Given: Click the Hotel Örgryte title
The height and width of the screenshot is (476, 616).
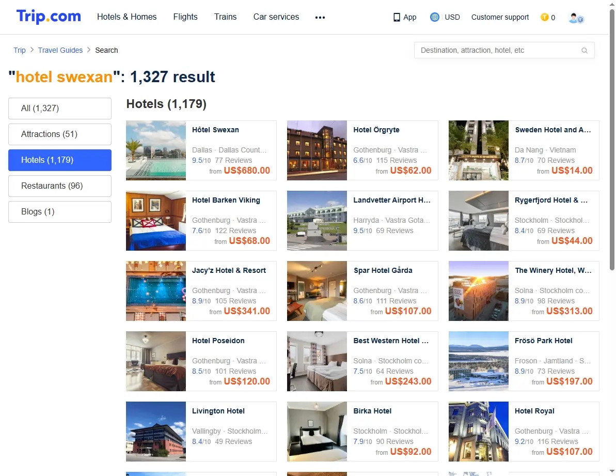Looking at the screenshot, I should 376,130.
